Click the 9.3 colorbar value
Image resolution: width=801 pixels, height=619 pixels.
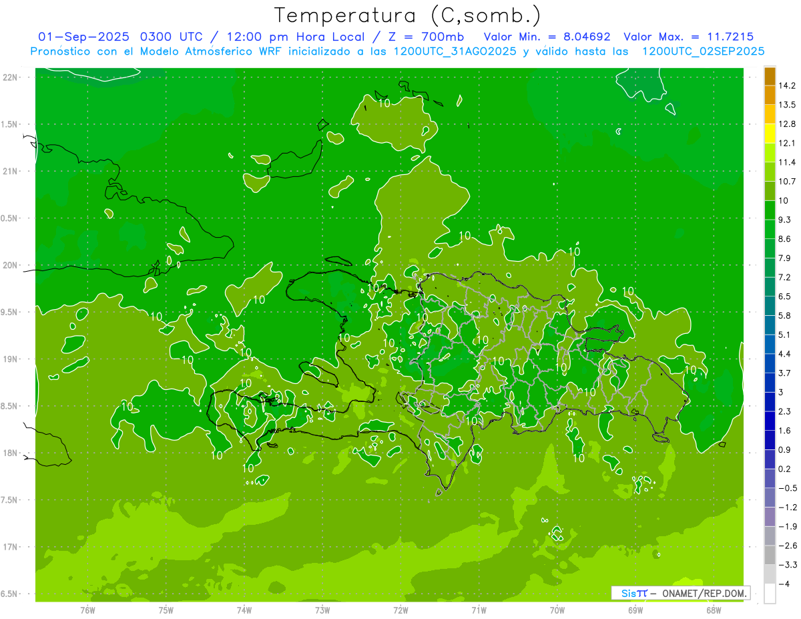pyautogui.click(x=785, y=220)
